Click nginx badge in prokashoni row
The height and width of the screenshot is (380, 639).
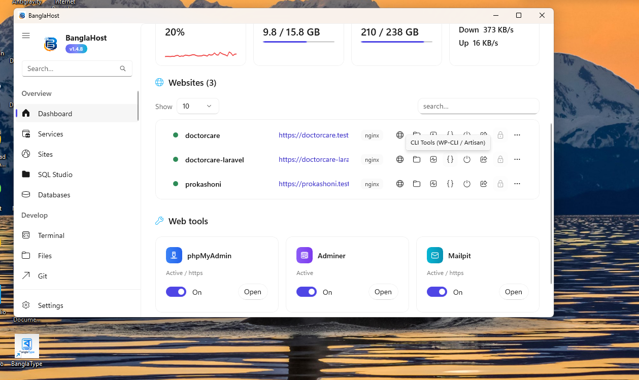372,184
